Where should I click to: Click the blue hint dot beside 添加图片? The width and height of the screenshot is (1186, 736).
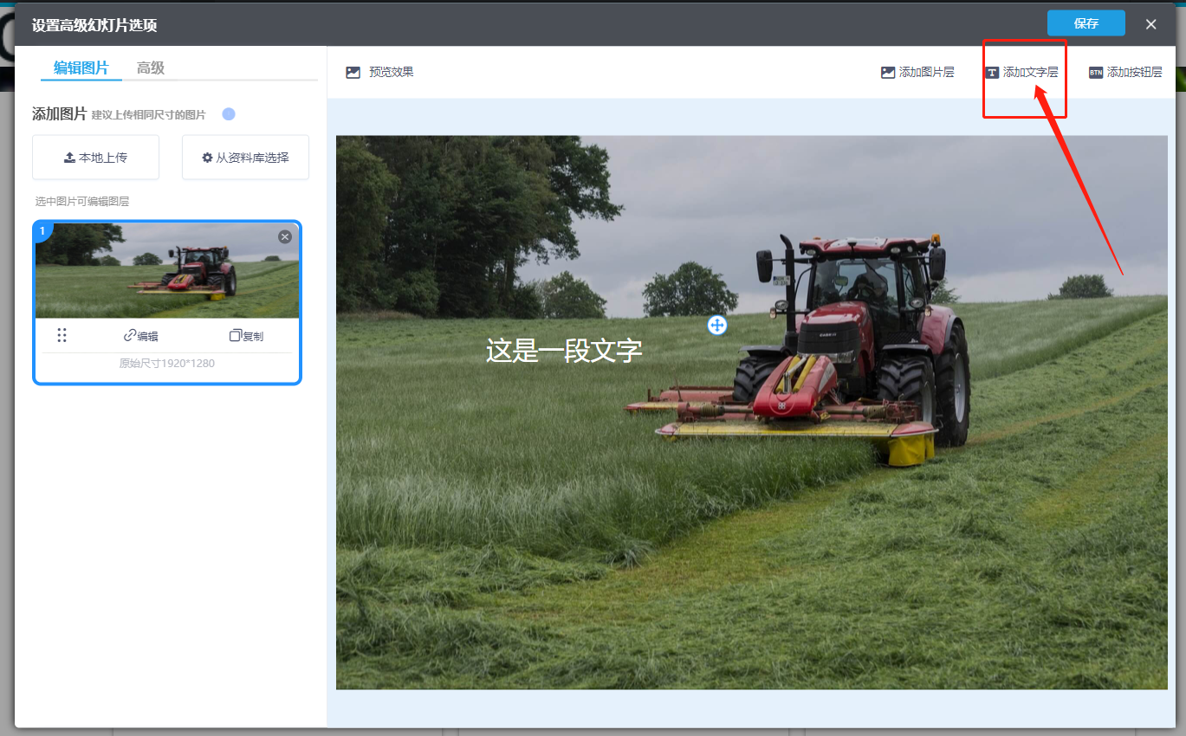click(x=229, y=114)
